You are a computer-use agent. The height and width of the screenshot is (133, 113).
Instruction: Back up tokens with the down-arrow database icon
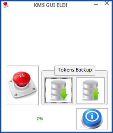click(58, 90)
